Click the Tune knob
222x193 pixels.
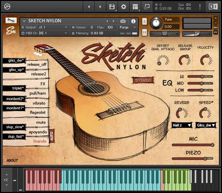(156, 23)
